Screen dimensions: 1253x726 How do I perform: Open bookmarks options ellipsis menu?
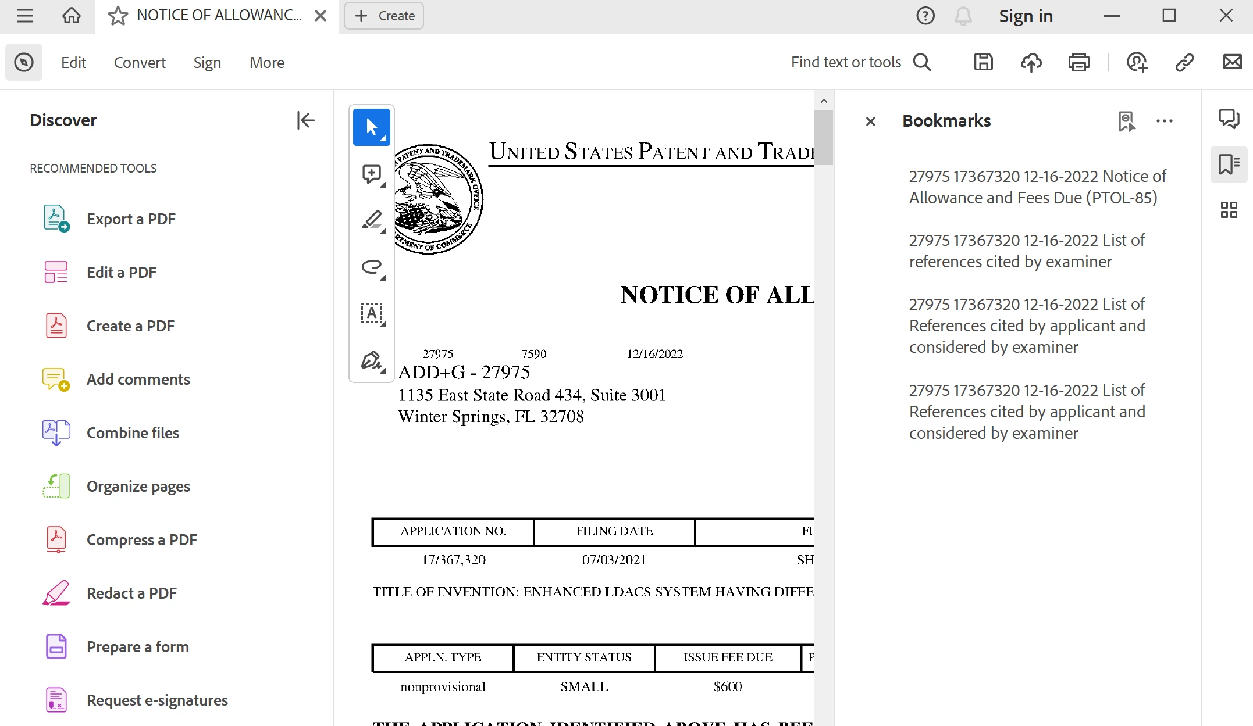(1164, 121)
